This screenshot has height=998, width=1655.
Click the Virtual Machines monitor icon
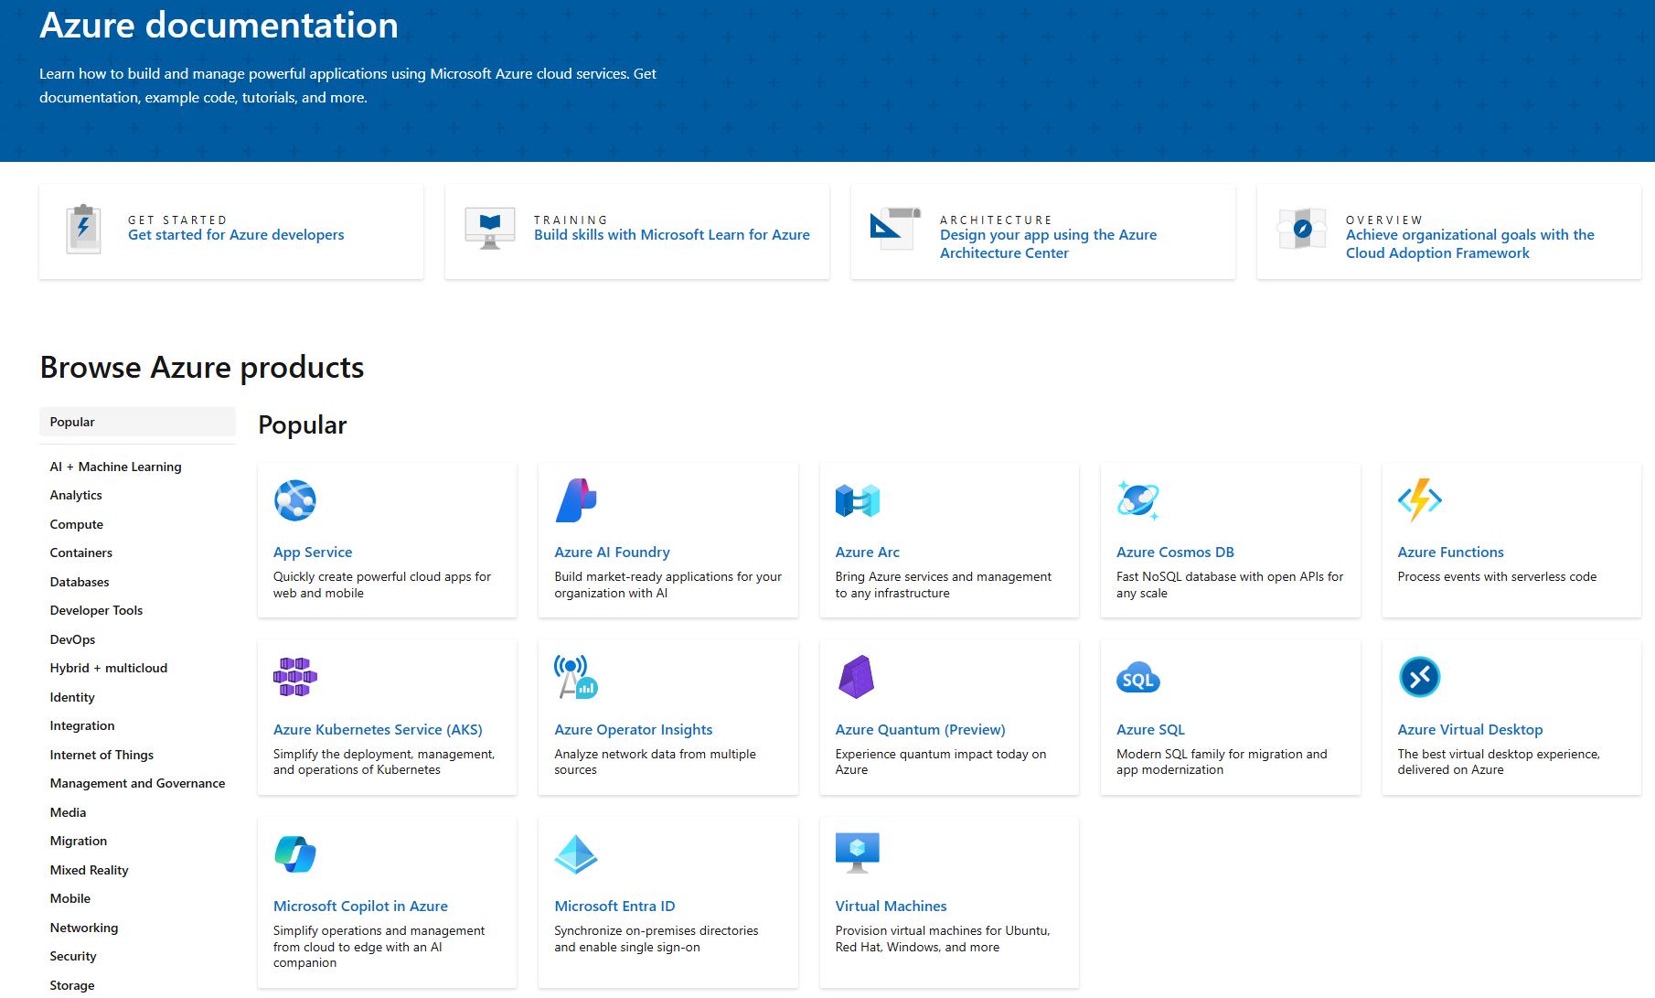858,853
